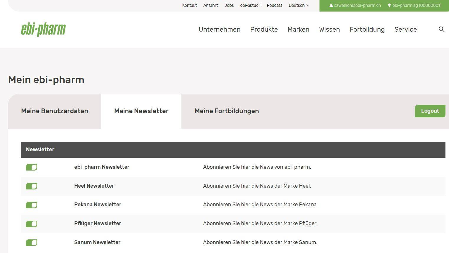Open the Deutsch language dropdown
This screenshot has width=449, height=253.
pyautogui.click(x=299, y=5)
